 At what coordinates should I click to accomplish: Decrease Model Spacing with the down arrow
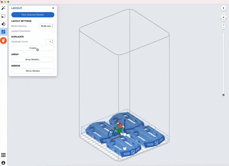pos(53,27)
